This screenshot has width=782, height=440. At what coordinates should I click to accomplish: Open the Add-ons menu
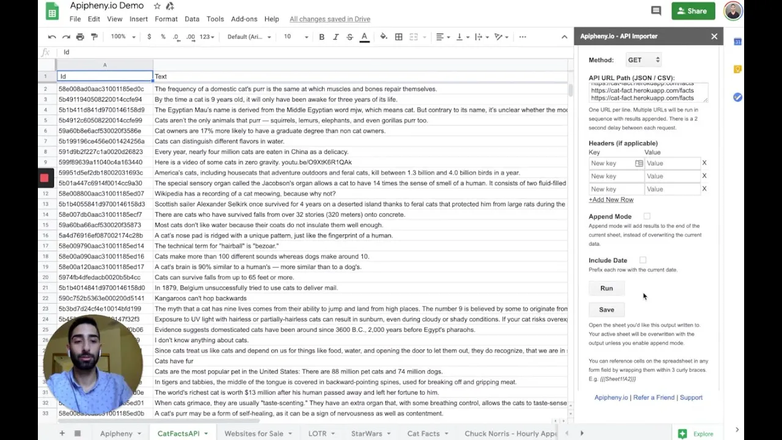pos(244,19)
